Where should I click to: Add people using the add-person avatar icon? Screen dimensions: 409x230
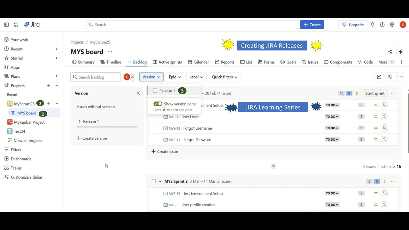point(133,77)
